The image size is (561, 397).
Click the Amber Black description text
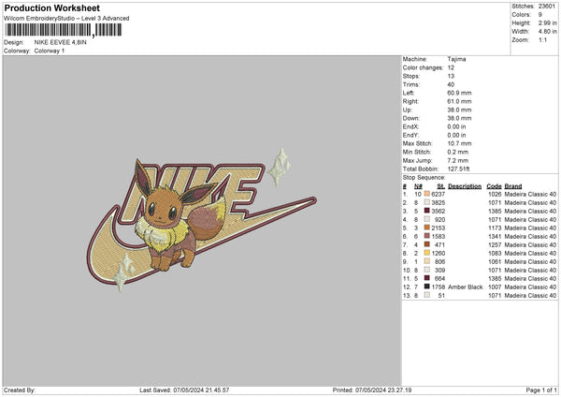pyautogui.click(x=466, y=287)
